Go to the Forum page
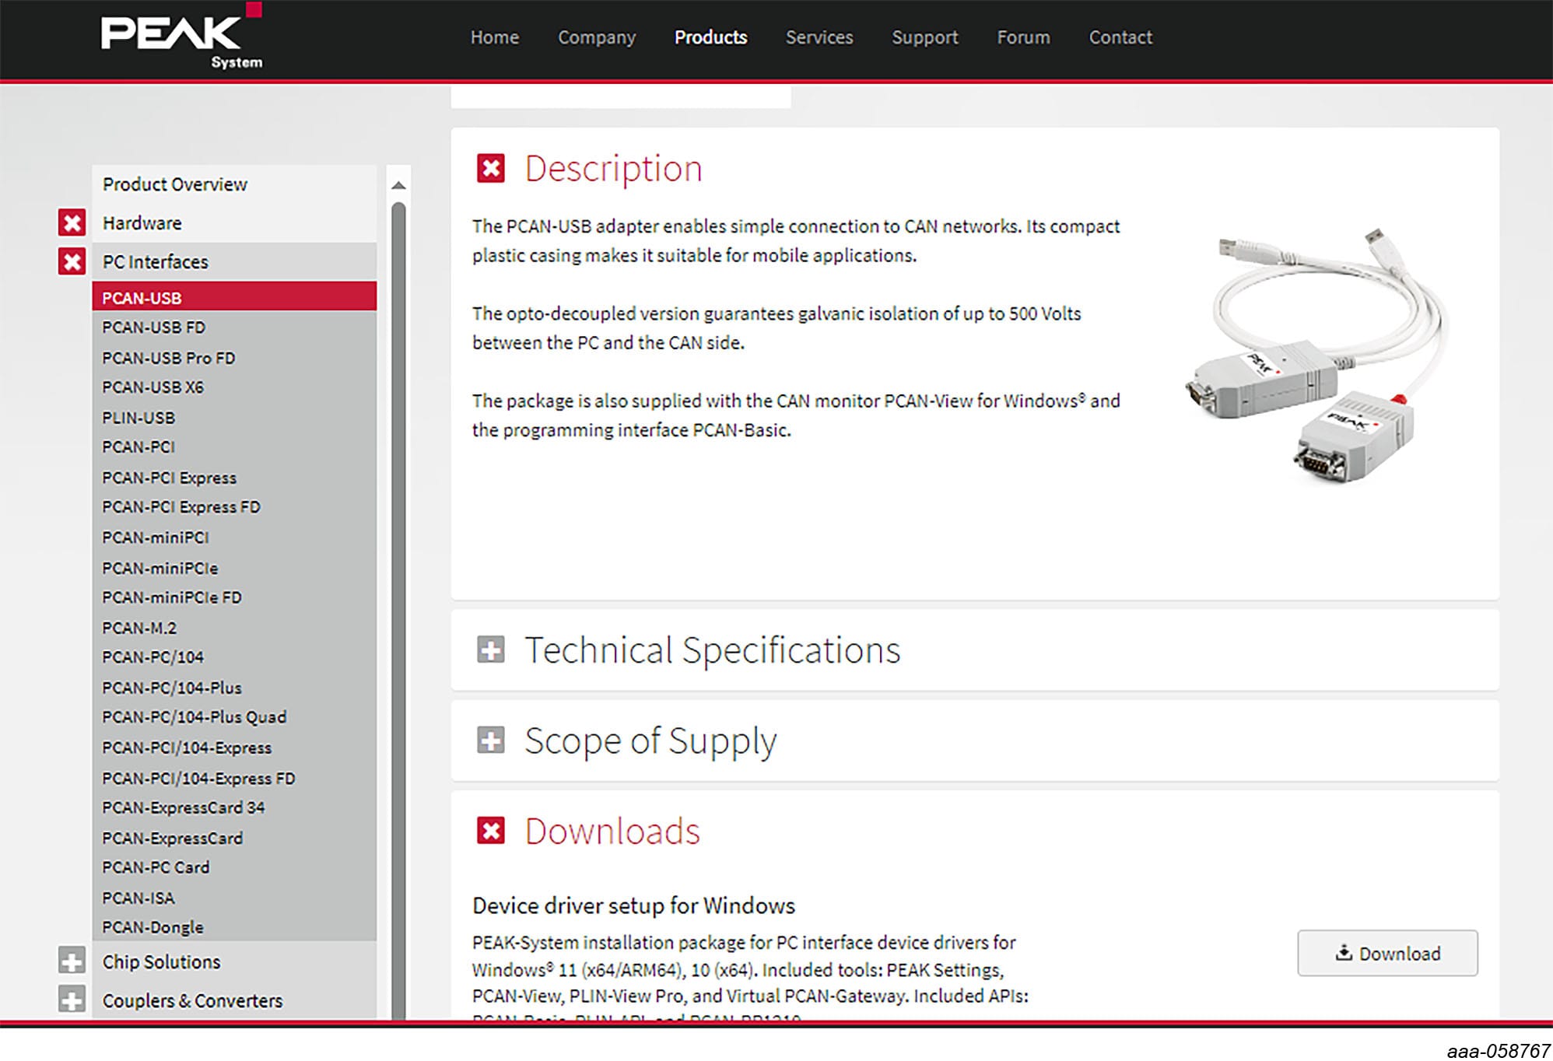The width and height of the screenshot is (1553, 1061). 1023,37
